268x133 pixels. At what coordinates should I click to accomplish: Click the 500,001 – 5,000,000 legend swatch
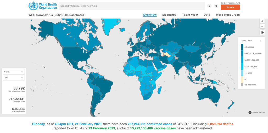(242, 53)
